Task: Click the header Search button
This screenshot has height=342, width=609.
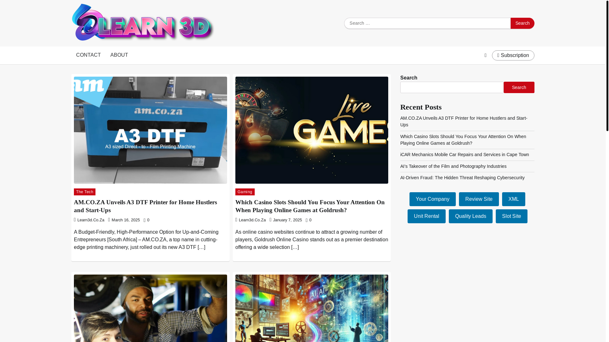Action: [522, 23]
